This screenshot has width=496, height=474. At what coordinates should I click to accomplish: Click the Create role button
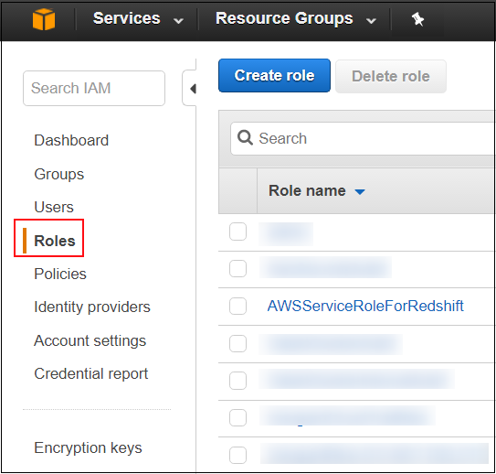pos(274,75)
